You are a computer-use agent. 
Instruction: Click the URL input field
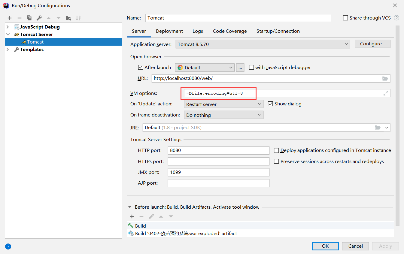coord(271,78)
